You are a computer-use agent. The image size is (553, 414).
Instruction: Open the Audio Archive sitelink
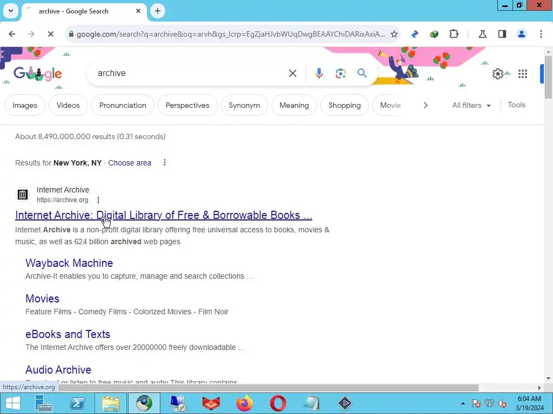point(58,370)
